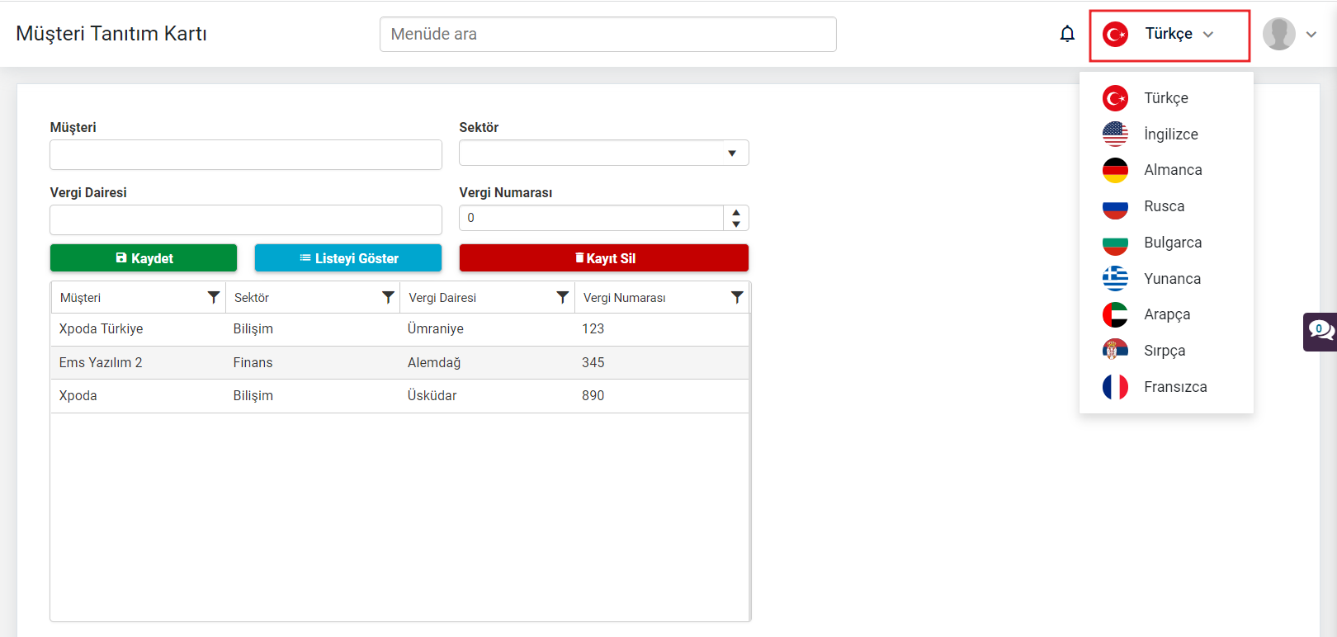Screen dimensions: 1337x637
Task: Filter the Vergi Dairesi column
Action: (x=563, y=297)
